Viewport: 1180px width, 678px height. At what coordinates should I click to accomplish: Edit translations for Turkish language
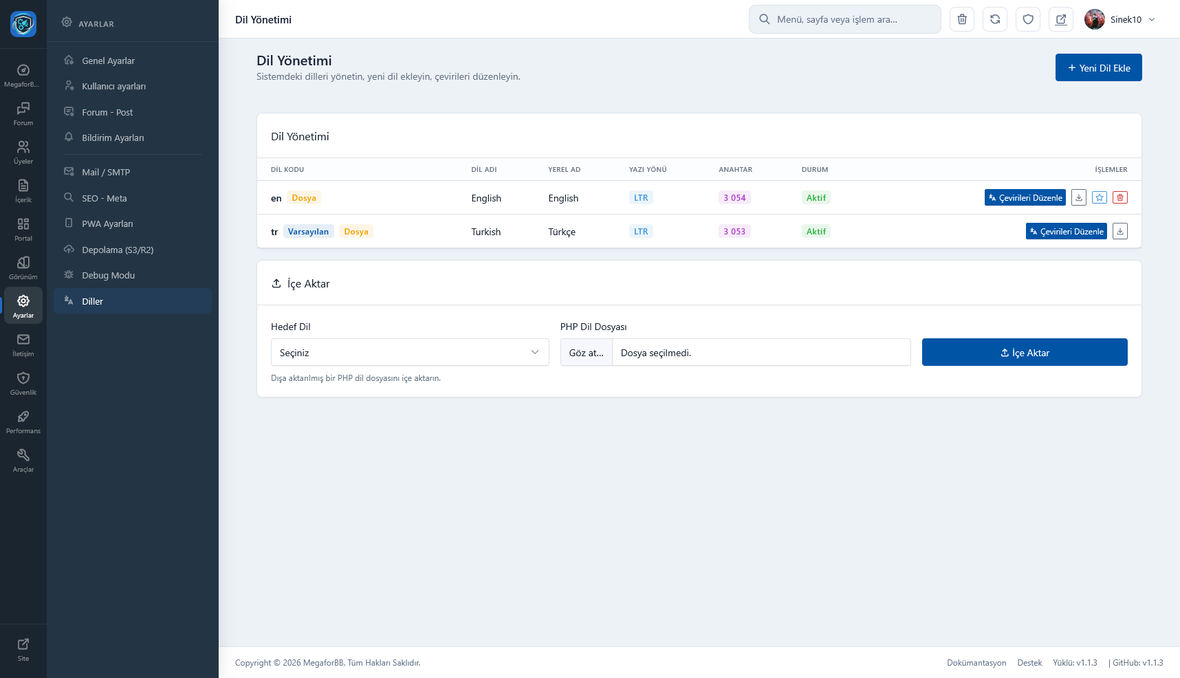[x=1066, y=232]
